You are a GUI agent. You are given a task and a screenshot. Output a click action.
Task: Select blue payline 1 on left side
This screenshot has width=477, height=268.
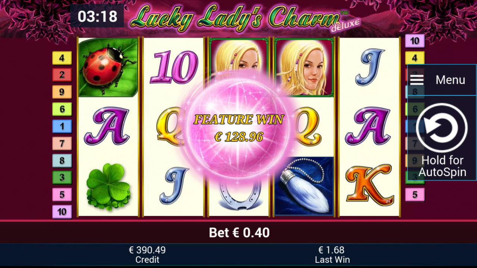coord(62,126)
